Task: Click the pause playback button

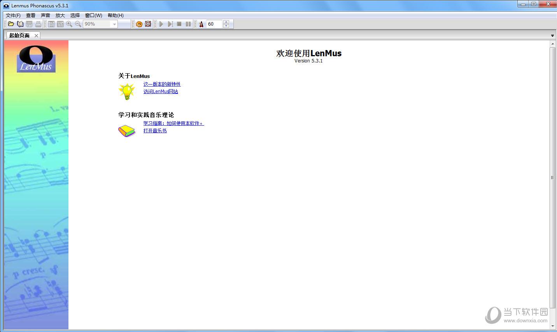Action: coord(188,24)
